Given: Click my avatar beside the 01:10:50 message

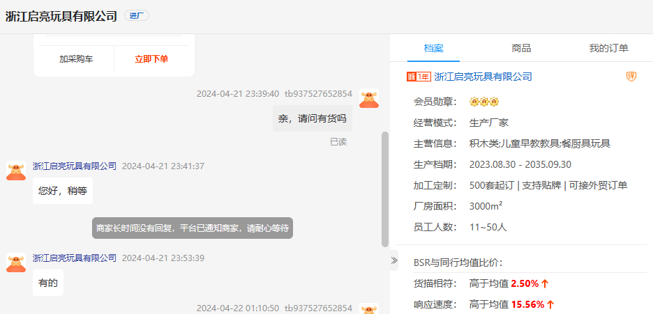Looking at the screenshot, I should click(x=369, y=309).
